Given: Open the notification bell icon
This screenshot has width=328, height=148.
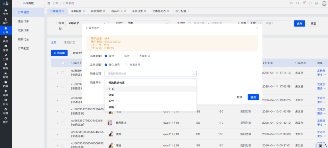Looking at the screenshot, I should click(x=304, y=3).
